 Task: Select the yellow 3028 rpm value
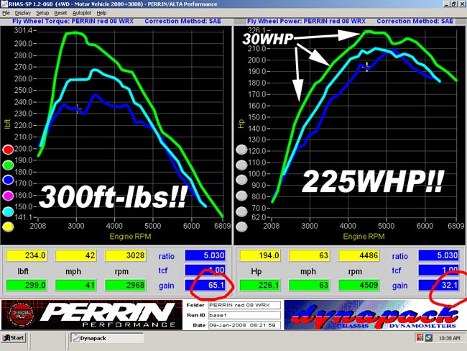(126, 255)
